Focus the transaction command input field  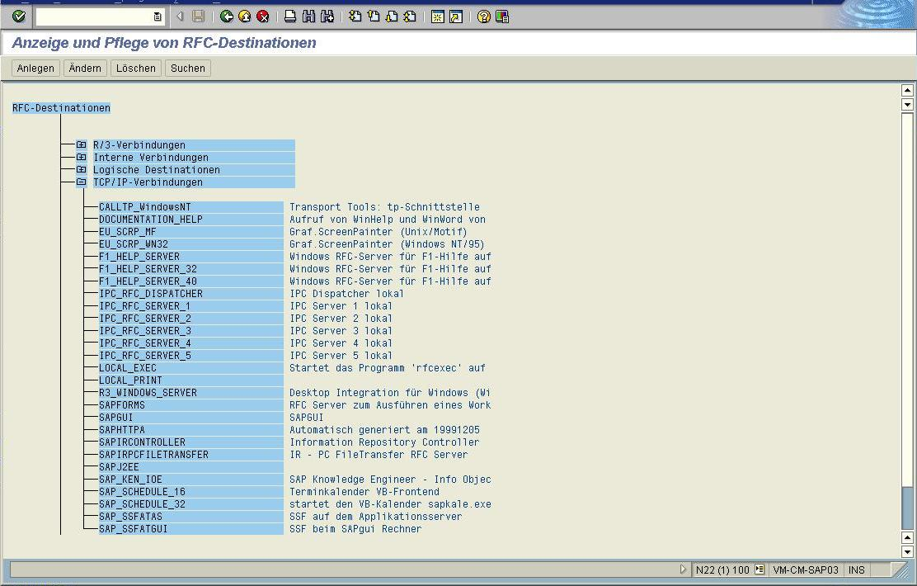coord(93,17)
